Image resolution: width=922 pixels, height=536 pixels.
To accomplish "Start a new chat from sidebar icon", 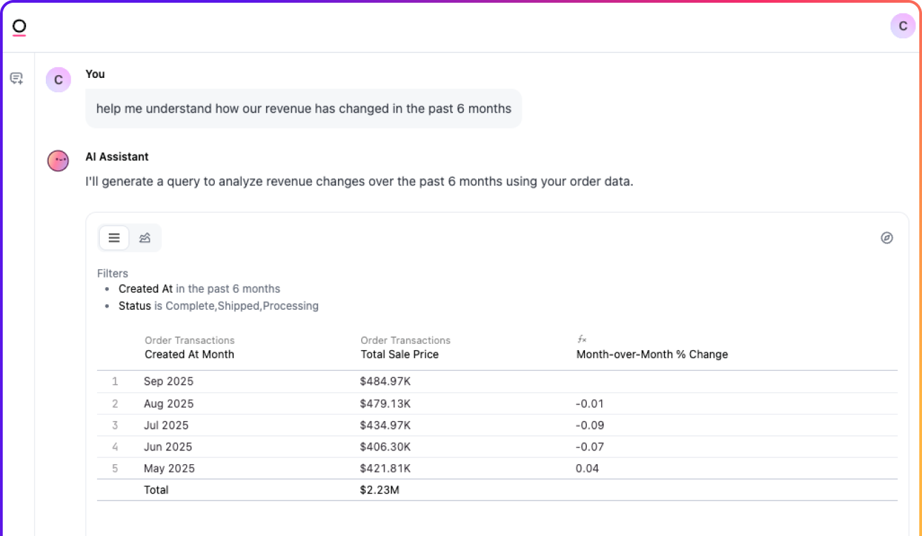I will pyautogui.click(x=16, y=79).
